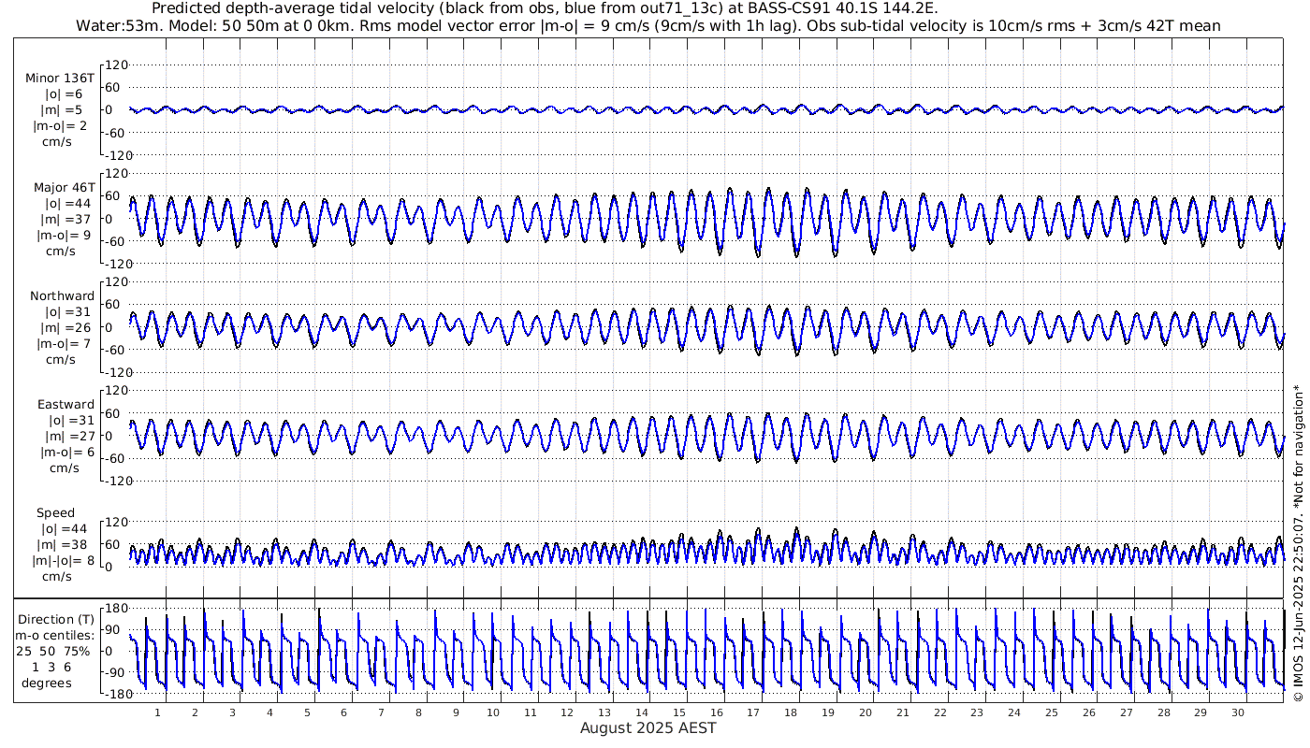Image resolution: width=1310 pixels, height=748 pixels.
Task: Click the day 30 x-axis tick label
Action: pyautogui.click(x=1238, y=712)
